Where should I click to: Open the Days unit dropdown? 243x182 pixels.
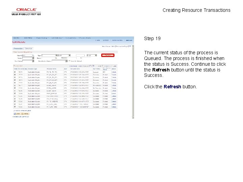pos(92,55)
